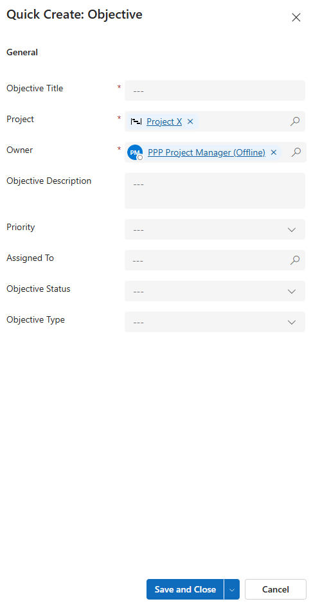Click the Assigned To lookup field
311x606 pixels.
[215, 260]
